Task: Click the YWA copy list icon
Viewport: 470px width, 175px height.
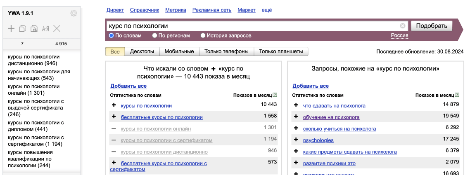Action: tap(23, 29)
